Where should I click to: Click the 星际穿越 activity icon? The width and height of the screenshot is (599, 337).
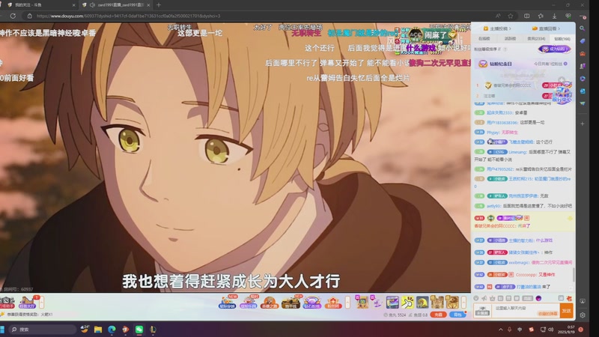coord(227,303)
